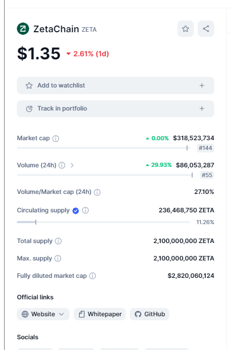Viewport: 231px width, 350px height.
Task: Click the 11.26% circulating percentage
Action: point(205,222)
